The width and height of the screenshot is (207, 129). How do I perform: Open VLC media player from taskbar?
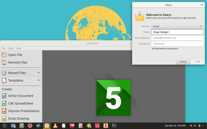tap(55, 125)
